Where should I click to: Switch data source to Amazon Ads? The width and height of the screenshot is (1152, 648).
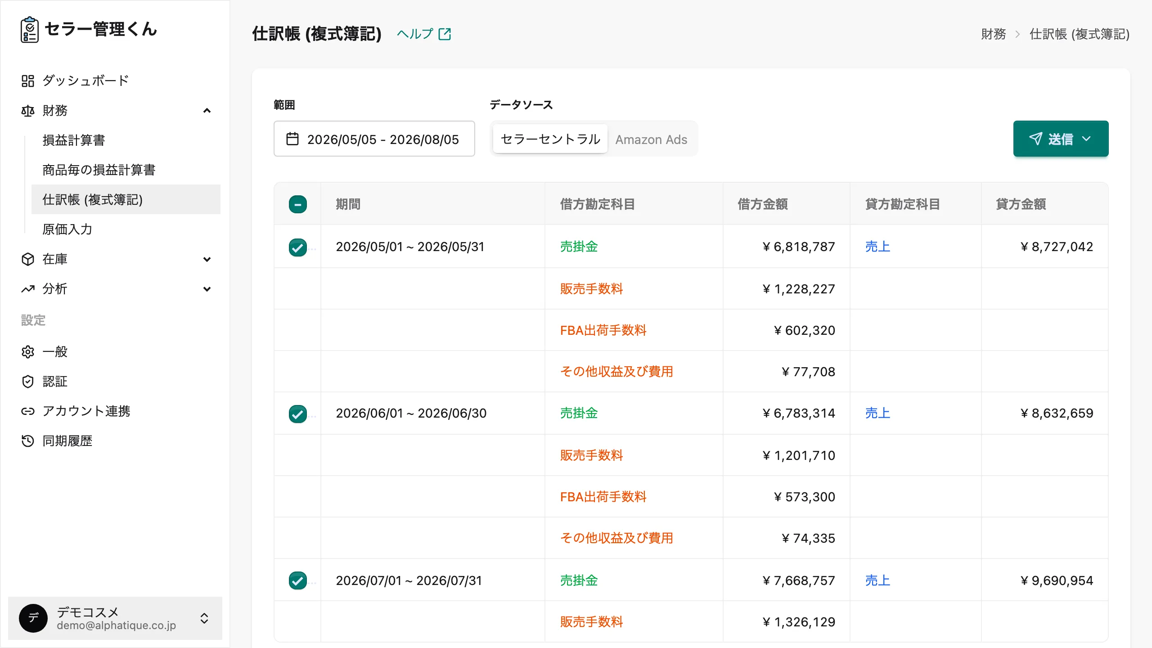tap(651, 139)
